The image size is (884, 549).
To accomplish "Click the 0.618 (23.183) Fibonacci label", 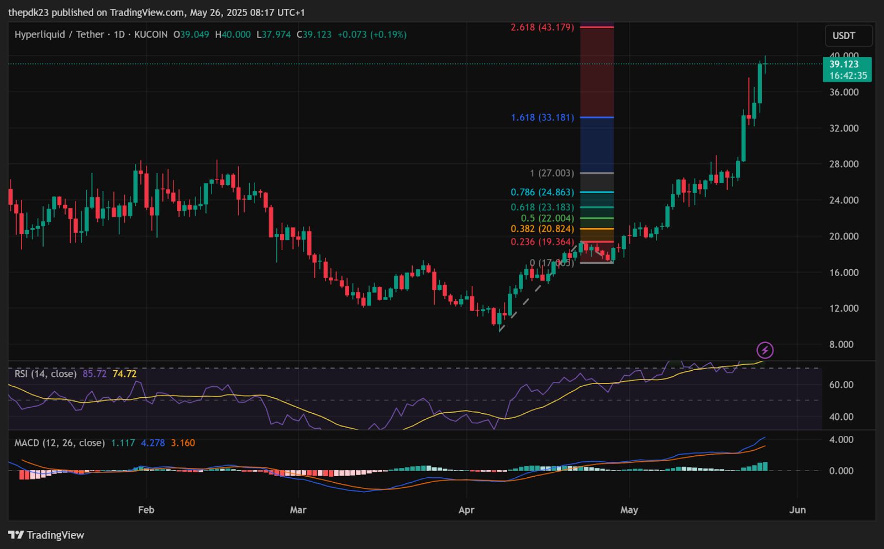I will coord(542,207).
